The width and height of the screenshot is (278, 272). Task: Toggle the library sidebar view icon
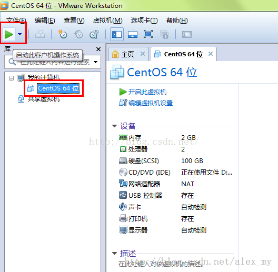117,34
